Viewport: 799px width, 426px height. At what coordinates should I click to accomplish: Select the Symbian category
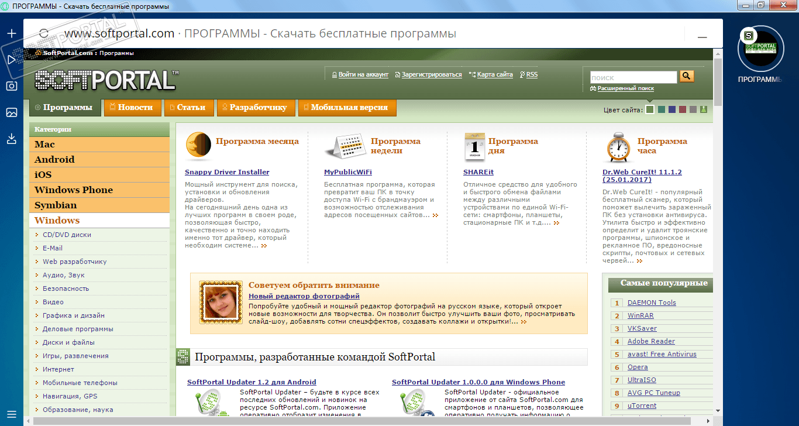point(99,205)
